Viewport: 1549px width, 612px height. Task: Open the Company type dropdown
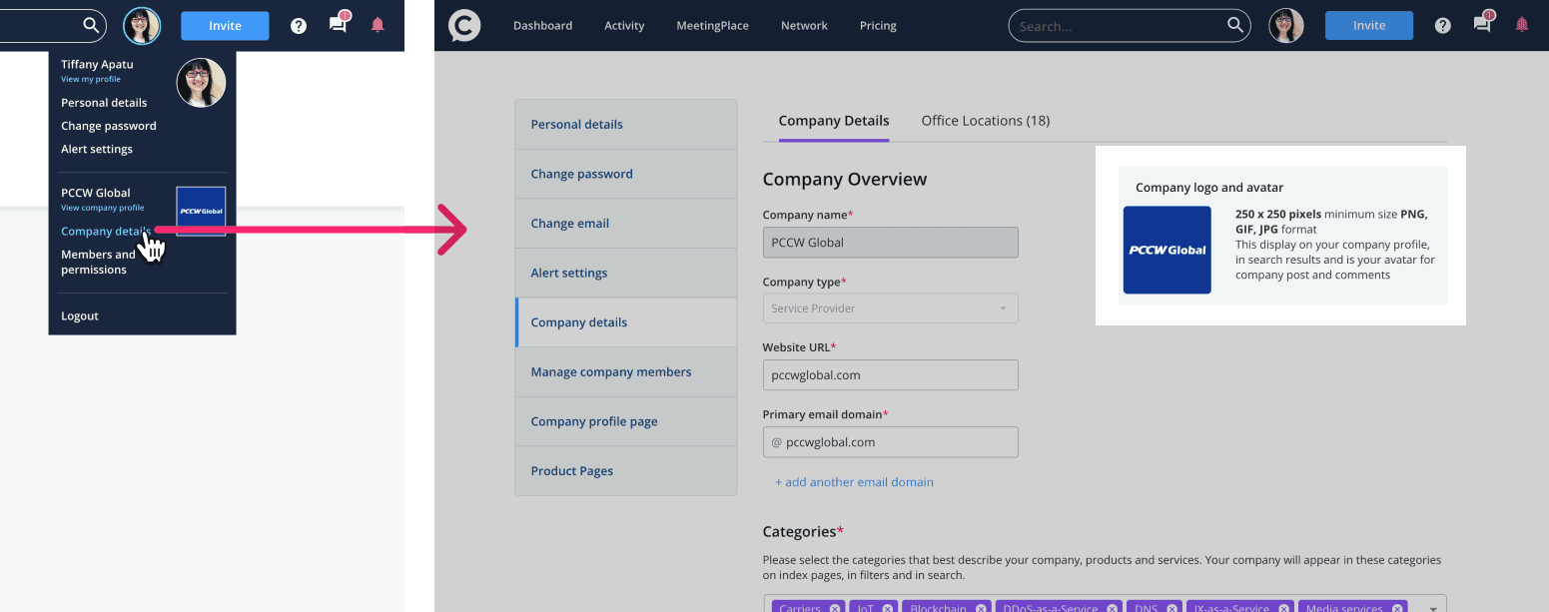(890, 308)
